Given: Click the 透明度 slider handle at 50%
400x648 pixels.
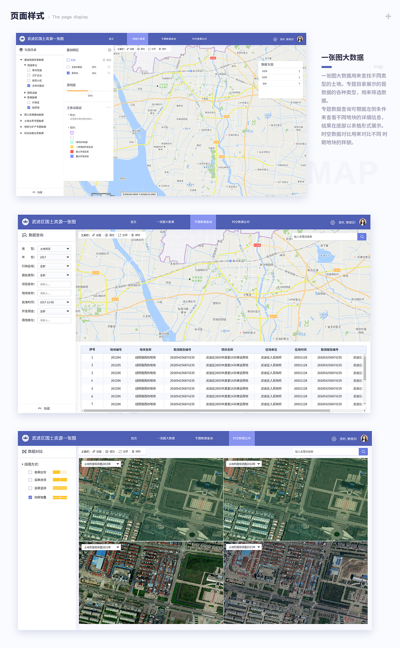Looking at the screenshot, I should coord(90,91).
